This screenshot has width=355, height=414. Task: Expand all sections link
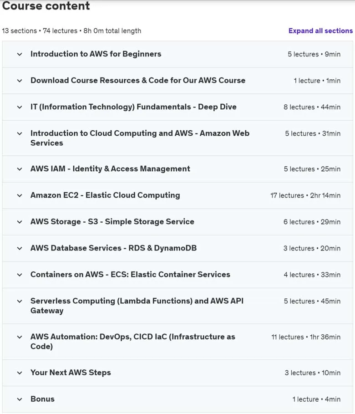pos(320,31)
